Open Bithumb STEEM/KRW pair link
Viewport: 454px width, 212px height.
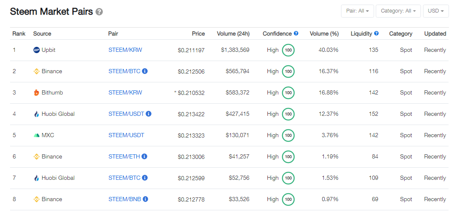point(126,92)
